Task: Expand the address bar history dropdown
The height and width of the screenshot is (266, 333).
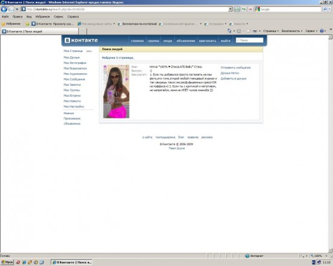Action: (231, 9)
